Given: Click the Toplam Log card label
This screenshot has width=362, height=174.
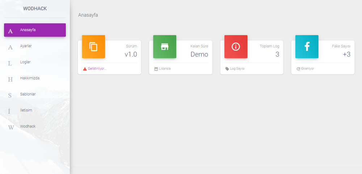Looking at the screenshot, I should (269, 46).
